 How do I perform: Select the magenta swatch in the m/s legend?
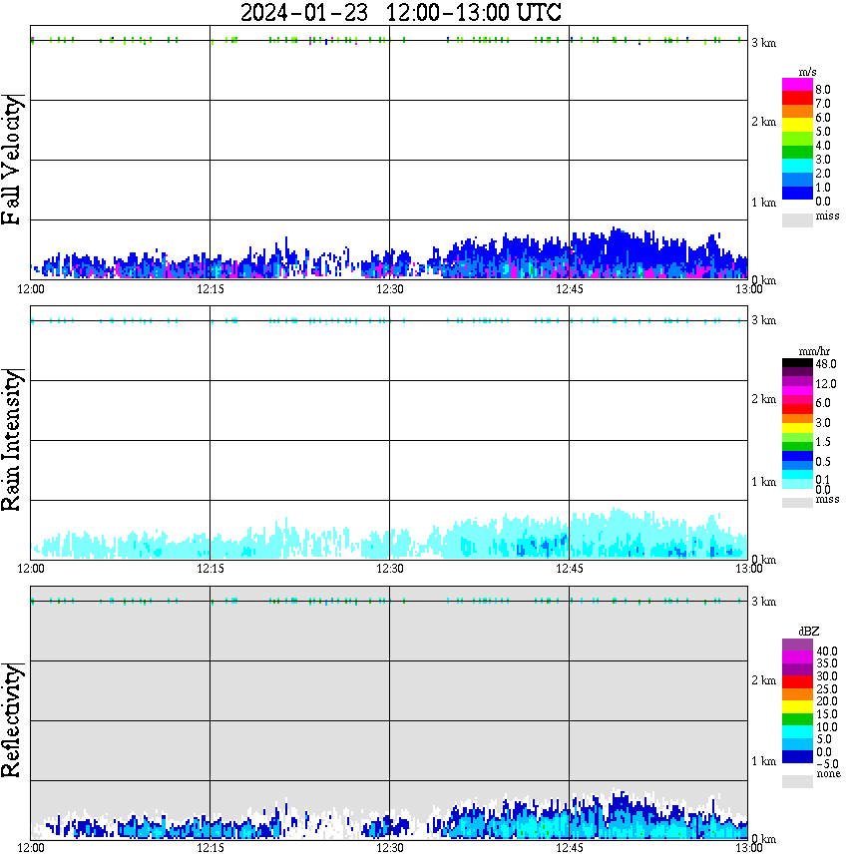tap(797, 85)
